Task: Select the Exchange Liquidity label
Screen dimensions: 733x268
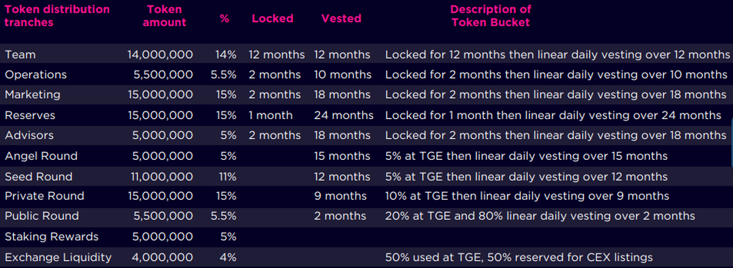Action: (x=58, y=257)
